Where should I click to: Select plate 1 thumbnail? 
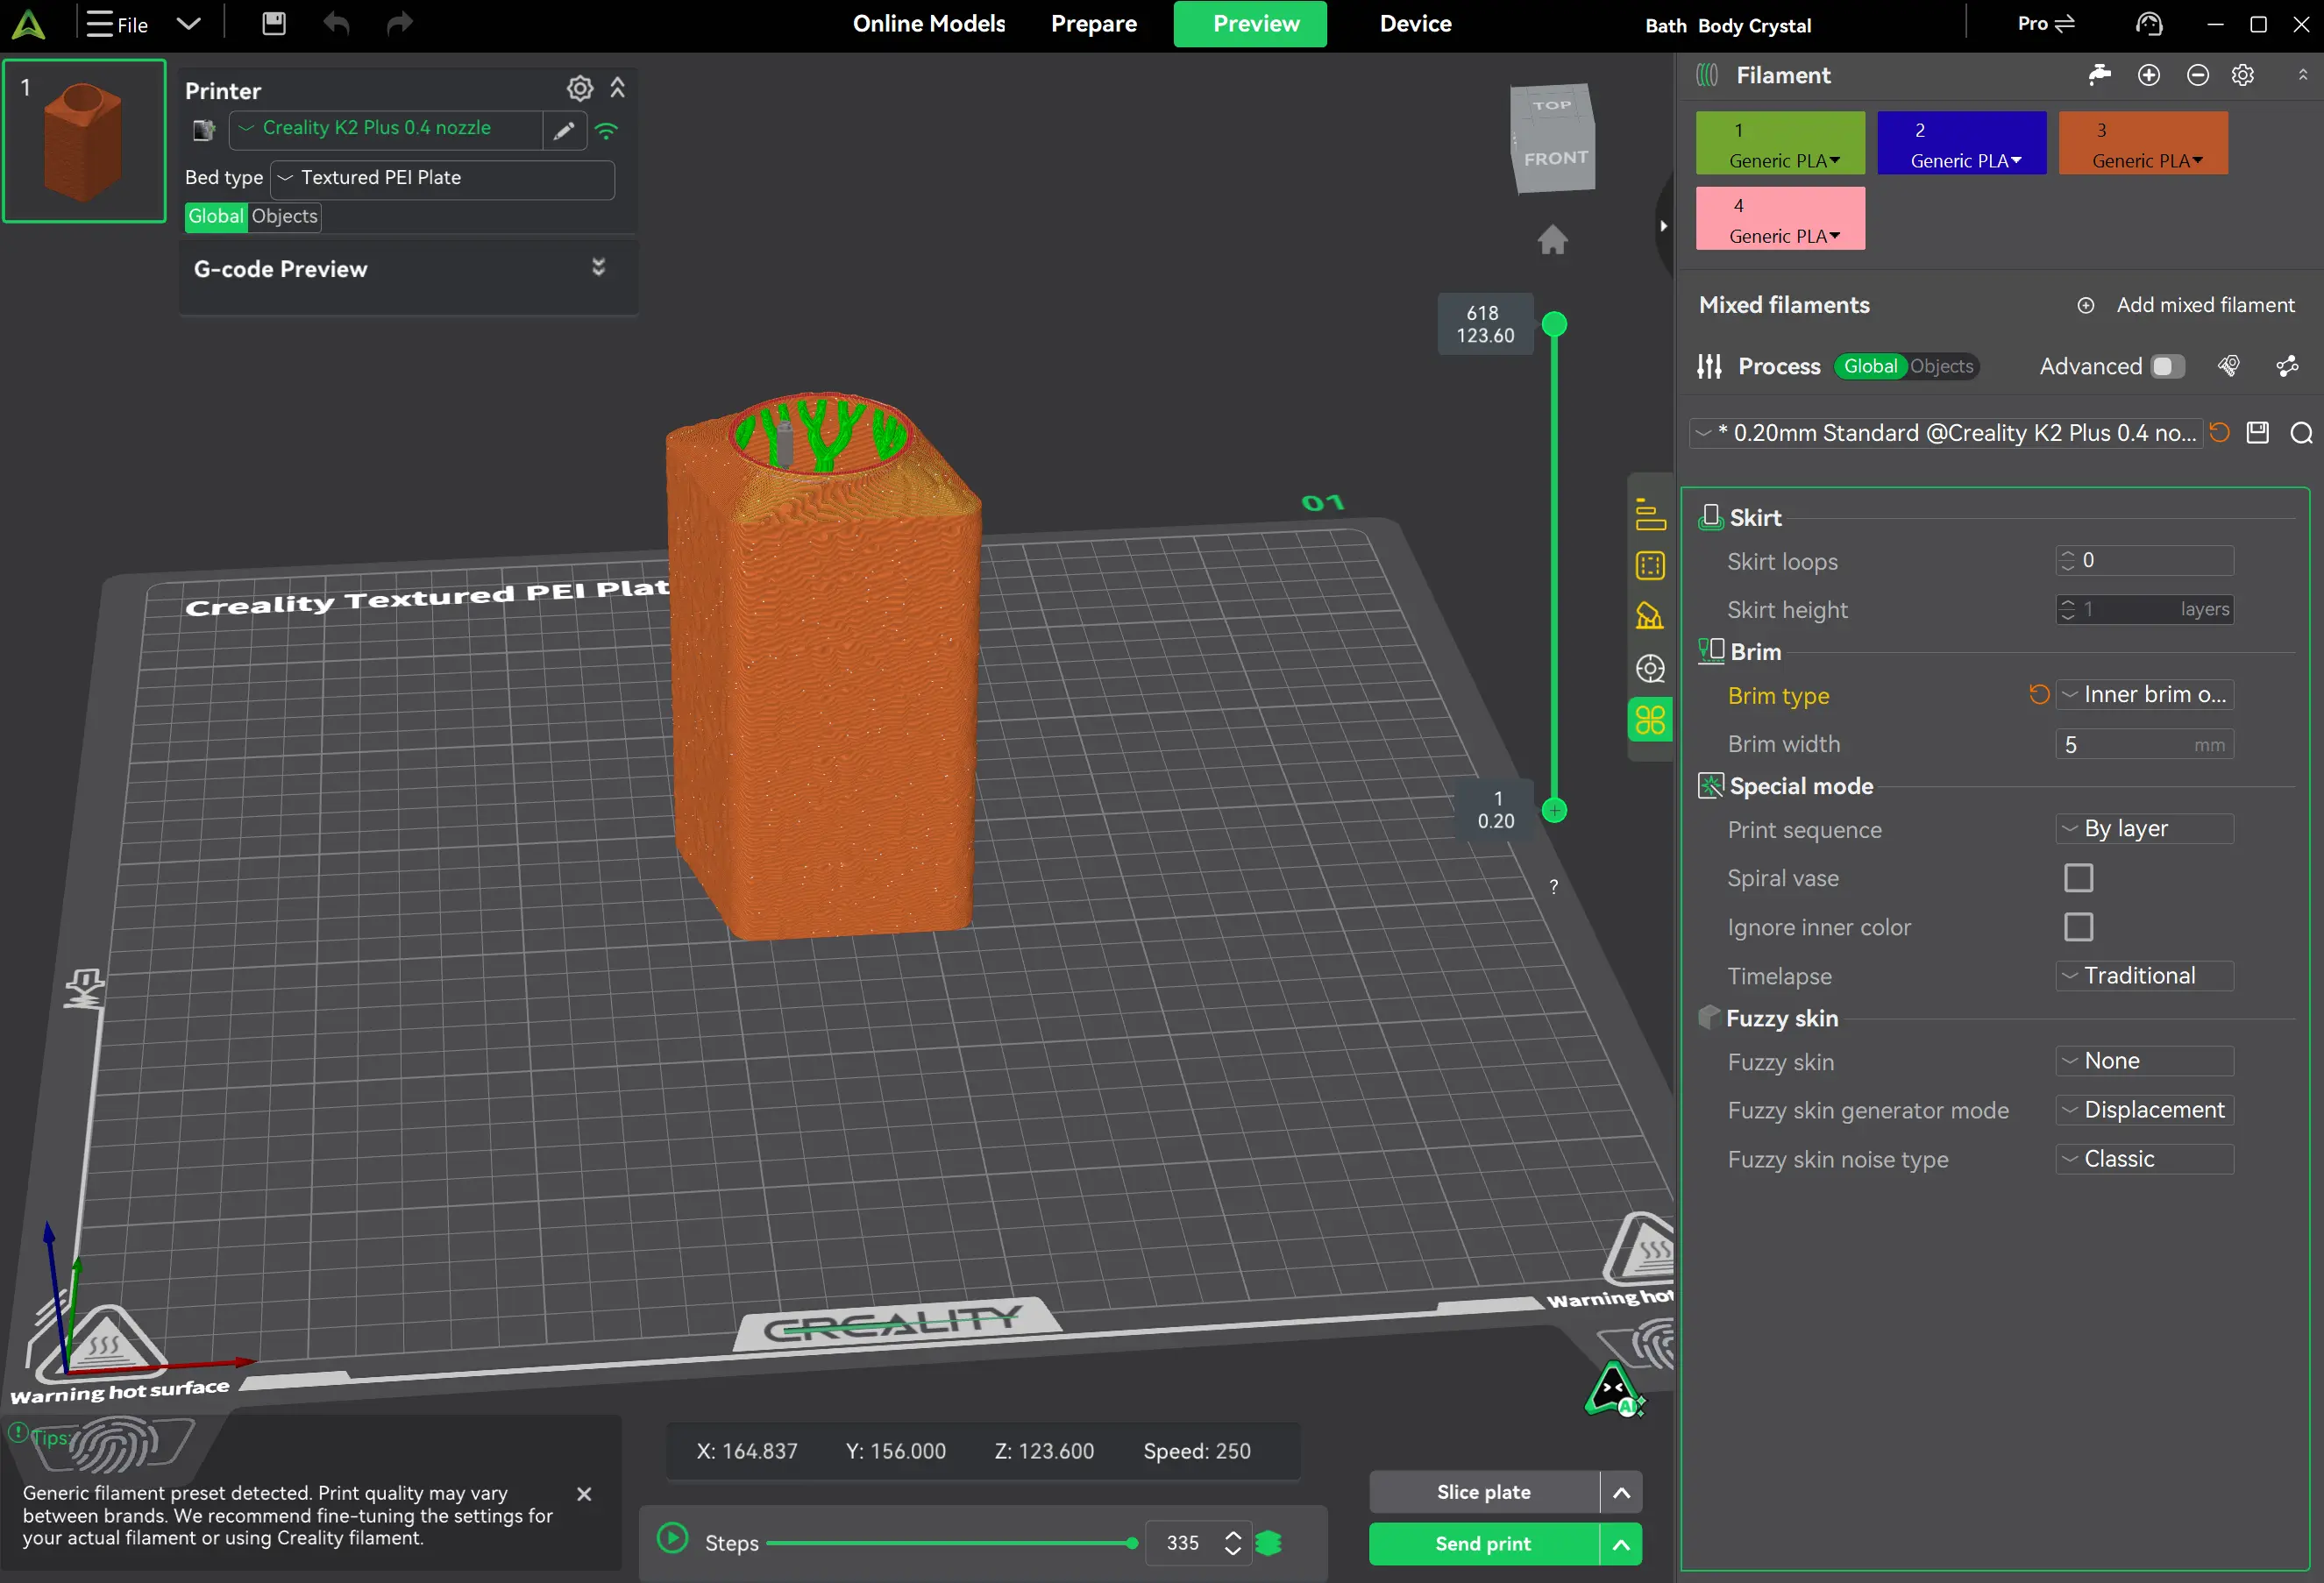pos(84,140)
